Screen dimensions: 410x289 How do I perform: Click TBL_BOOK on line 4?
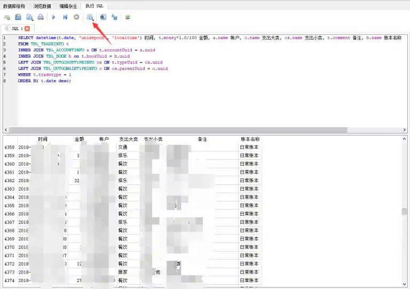click(x=56, y=56)
